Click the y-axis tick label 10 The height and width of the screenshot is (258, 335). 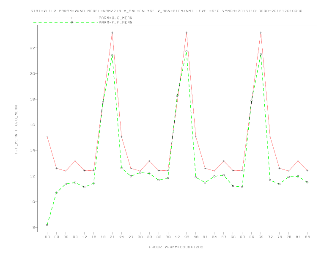pos(32,202)
